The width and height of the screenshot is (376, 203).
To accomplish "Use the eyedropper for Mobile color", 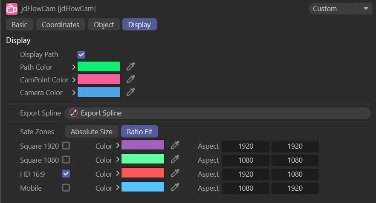I will point(175,187).
